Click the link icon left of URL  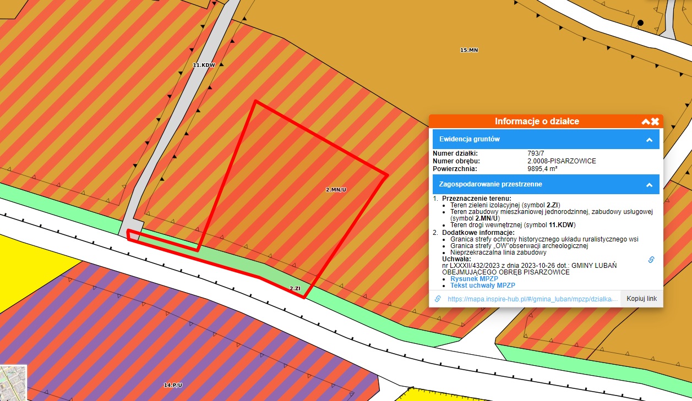click(438, 299)
